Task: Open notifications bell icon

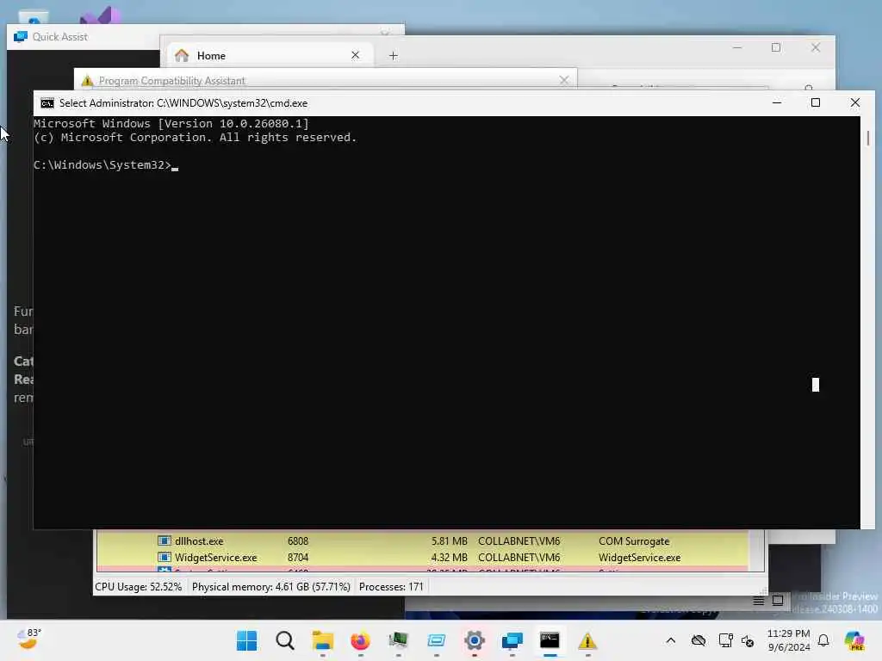Action: (823, 640)
